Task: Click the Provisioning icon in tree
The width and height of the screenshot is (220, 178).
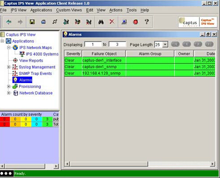Action: click(15, 87)
